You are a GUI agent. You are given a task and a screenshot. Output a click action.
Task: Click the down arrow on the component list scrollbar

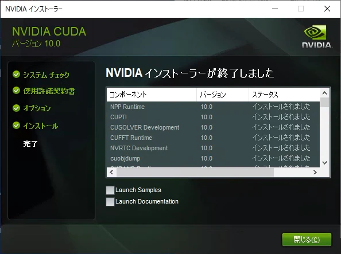pyautogui.click(x=325, y=163)
